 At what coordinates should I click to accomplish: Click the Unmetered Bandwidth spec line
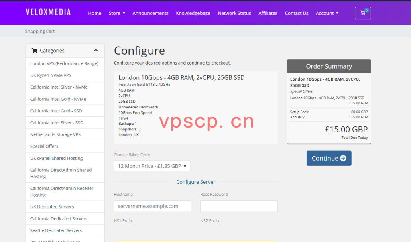pos(138,107)
